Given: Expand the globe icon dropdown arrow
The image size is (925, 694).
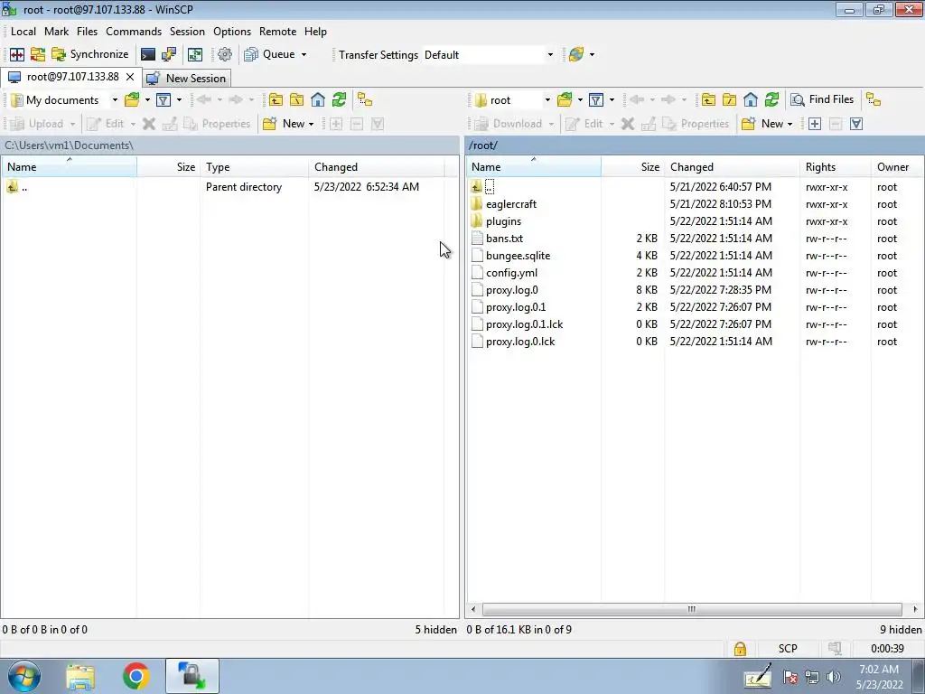Looking at the screenshot, I should pyautogui.click(x=592, y=54).
